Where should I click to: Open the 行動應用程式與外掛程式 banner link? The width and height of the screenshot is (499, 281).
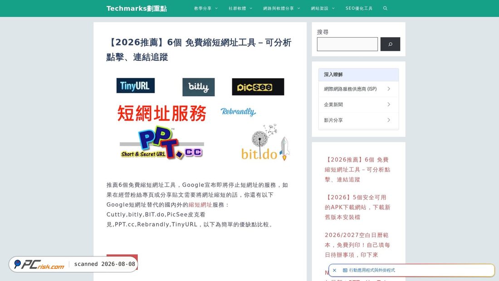tap(372, 270)
